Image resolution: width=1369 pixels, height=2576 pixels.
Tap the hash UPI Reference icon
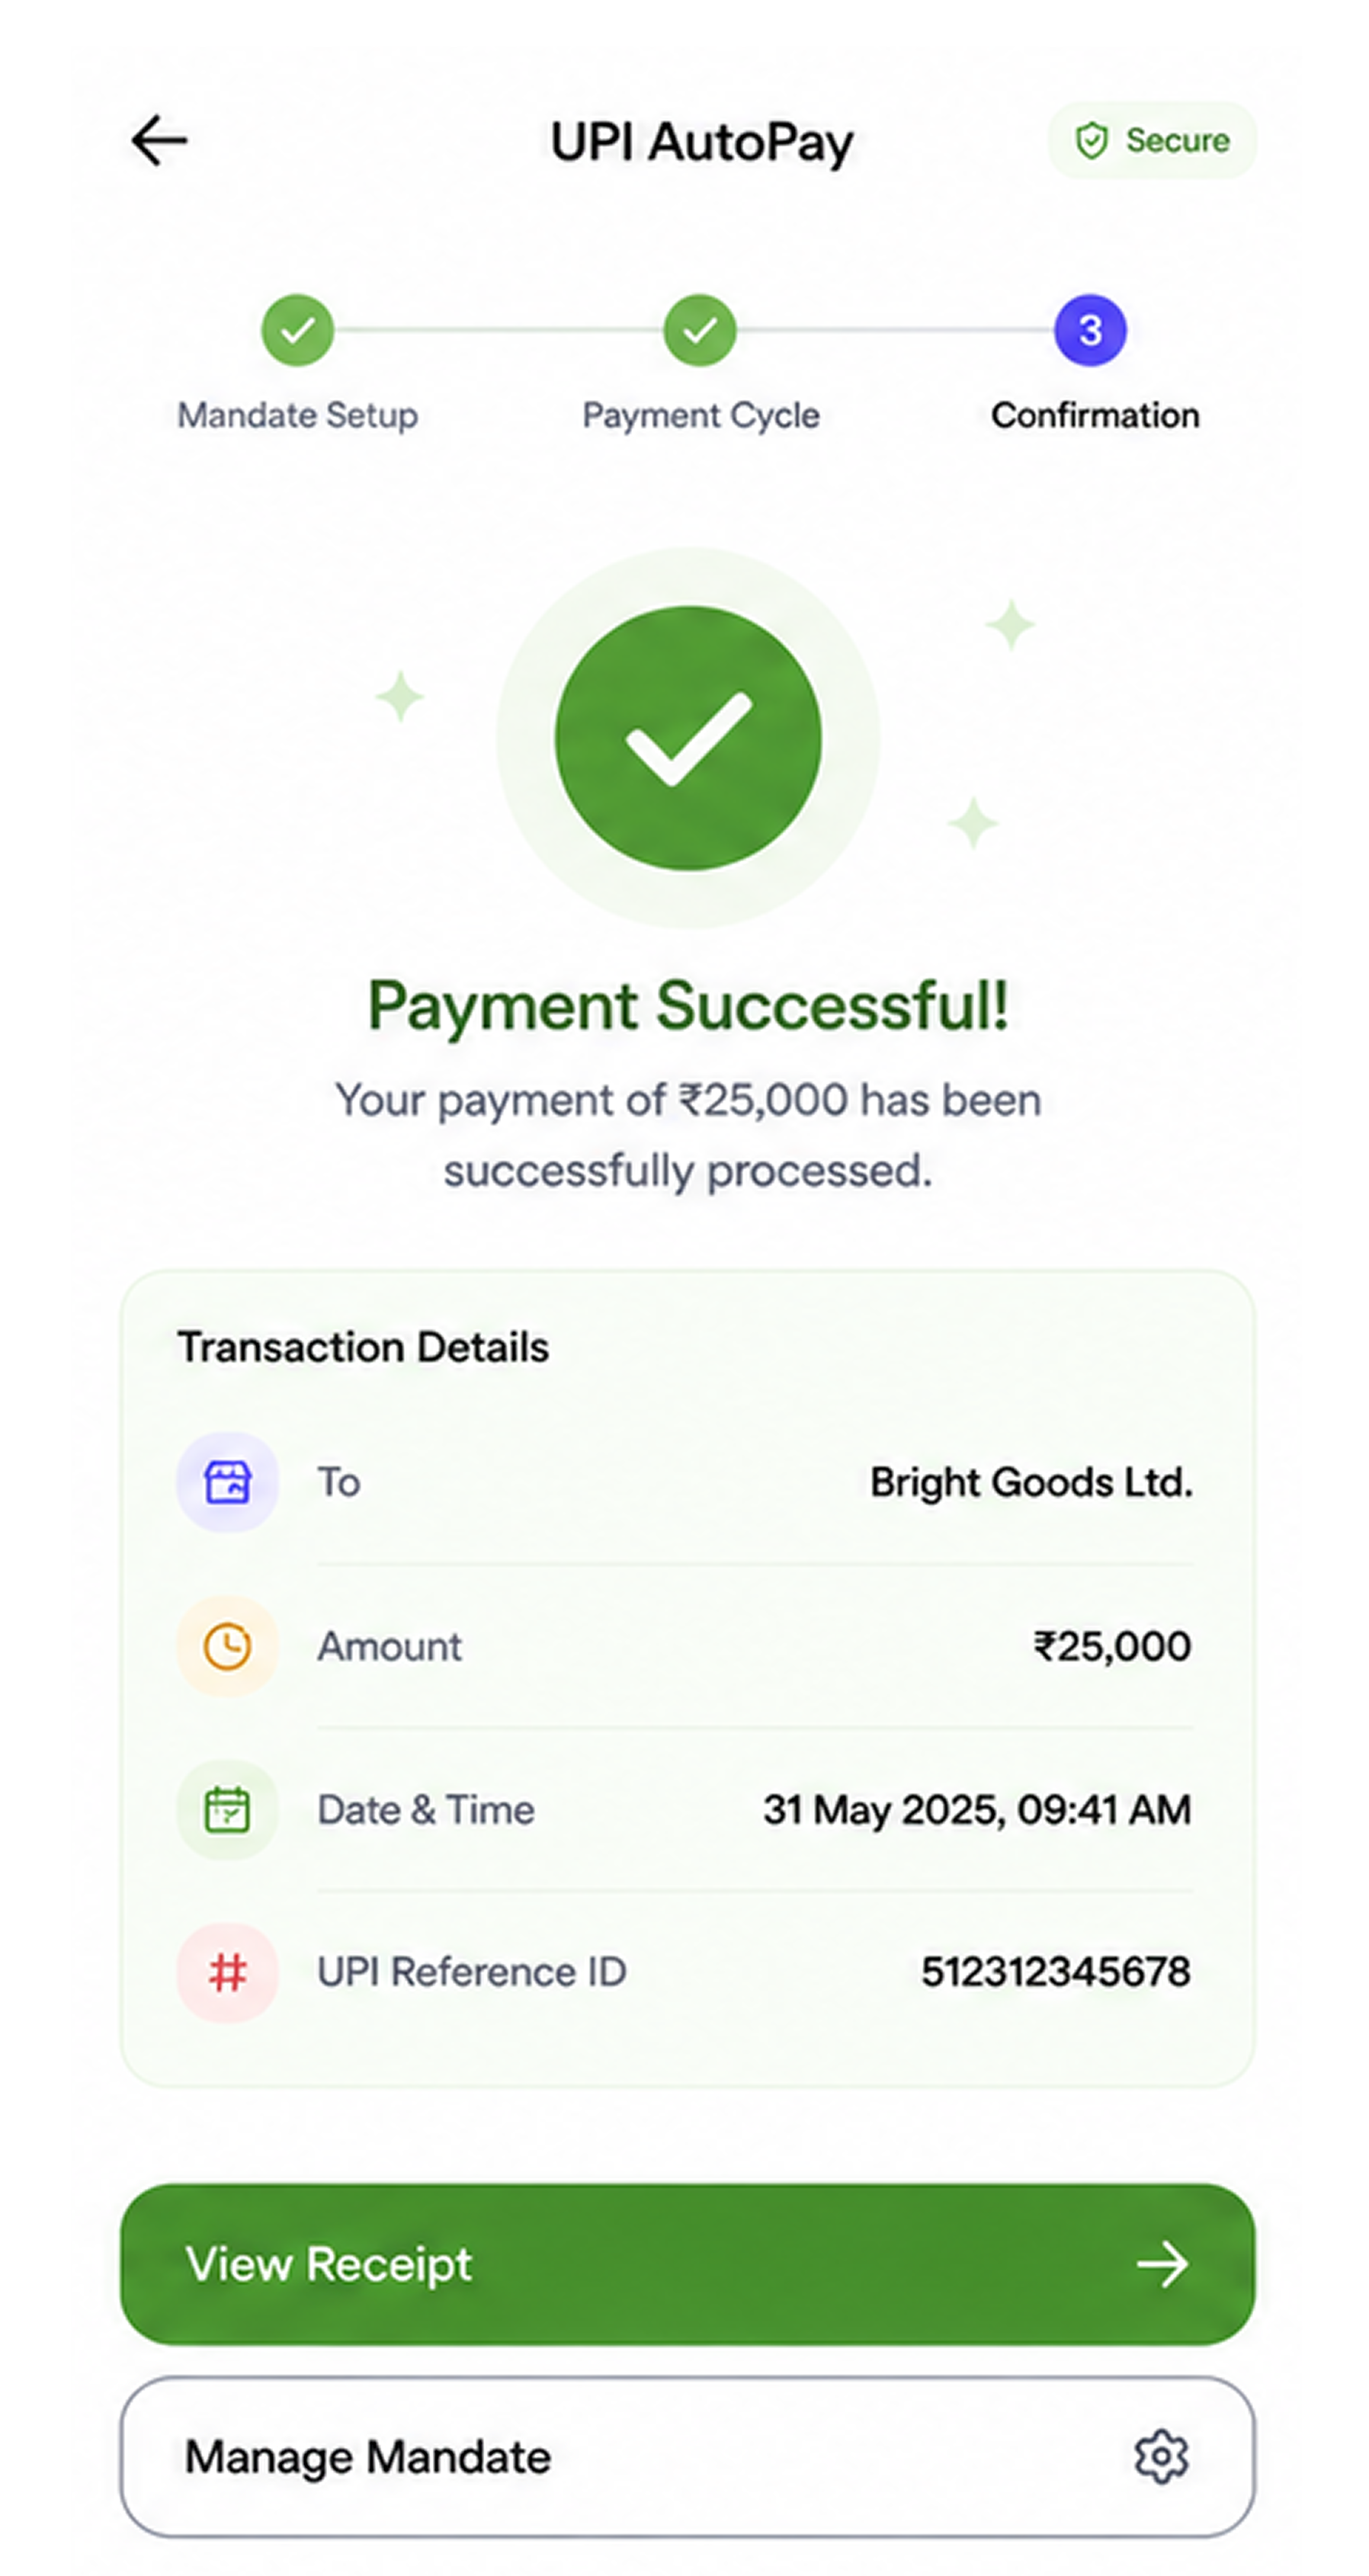227,1972
